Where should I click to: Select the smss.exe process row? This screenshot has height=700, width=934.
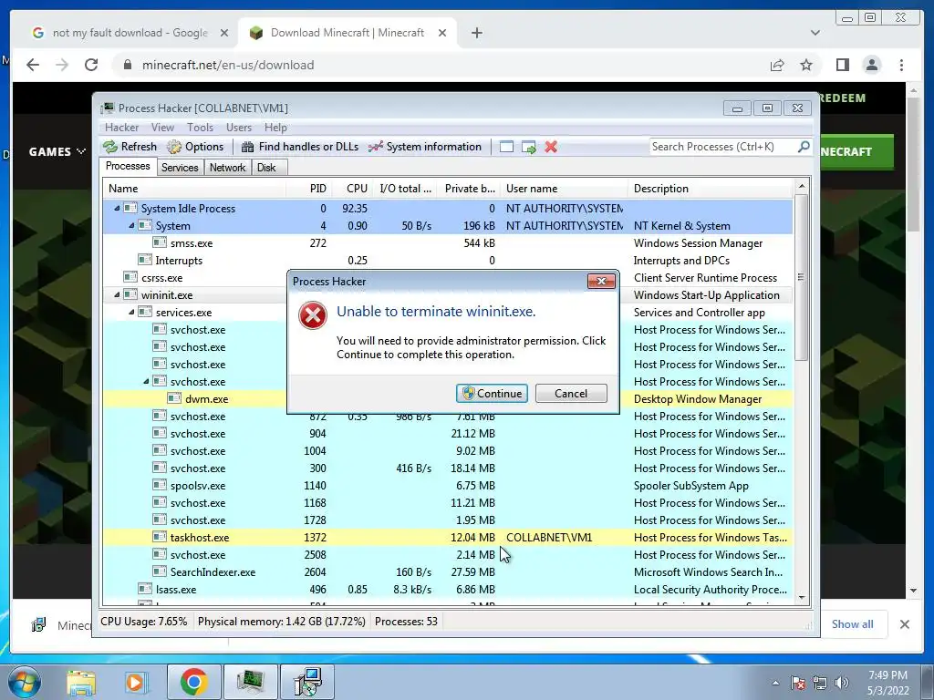point(448,242)
